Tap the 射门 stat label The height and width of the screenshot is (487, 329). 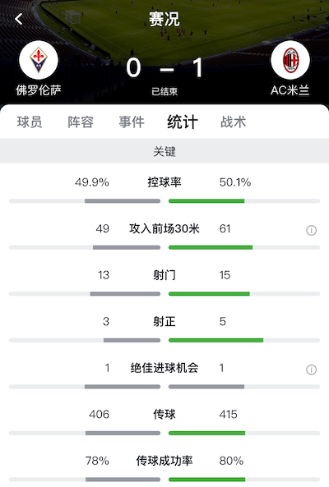click(x=164, y=275)
